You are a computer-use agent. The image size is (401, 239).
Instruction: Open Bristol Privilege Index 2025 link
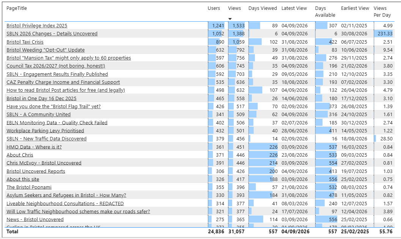[x=37, y=25]
